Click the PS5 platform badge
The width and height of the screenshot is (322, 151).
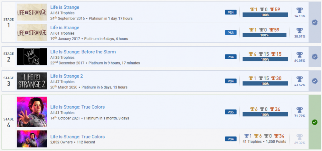click(x=231, y=112)
